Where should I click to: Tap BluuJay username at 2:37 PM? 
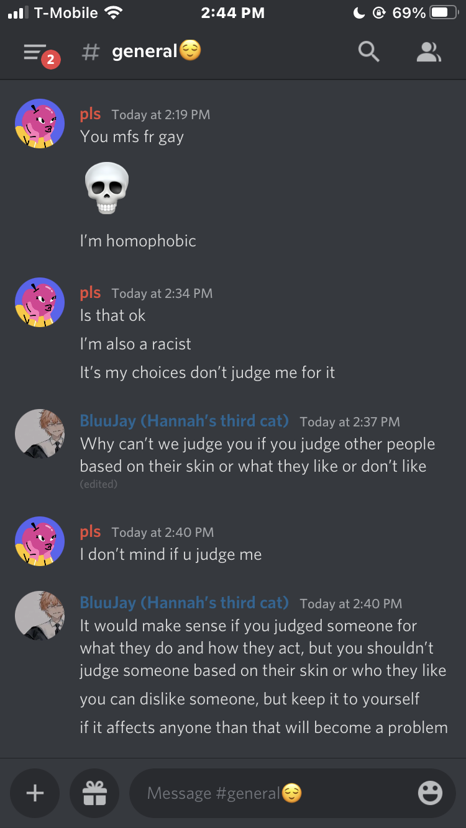(x=184, y=421)
